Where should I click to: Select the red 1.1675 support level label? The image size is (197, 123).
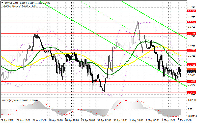pos(192,81)
